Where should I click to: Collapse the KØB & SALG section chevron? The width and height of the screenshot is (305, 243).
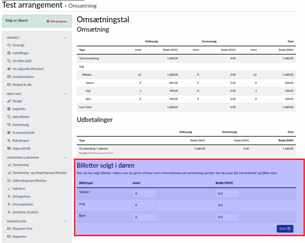pyautogui.click(x=65, y=94)
